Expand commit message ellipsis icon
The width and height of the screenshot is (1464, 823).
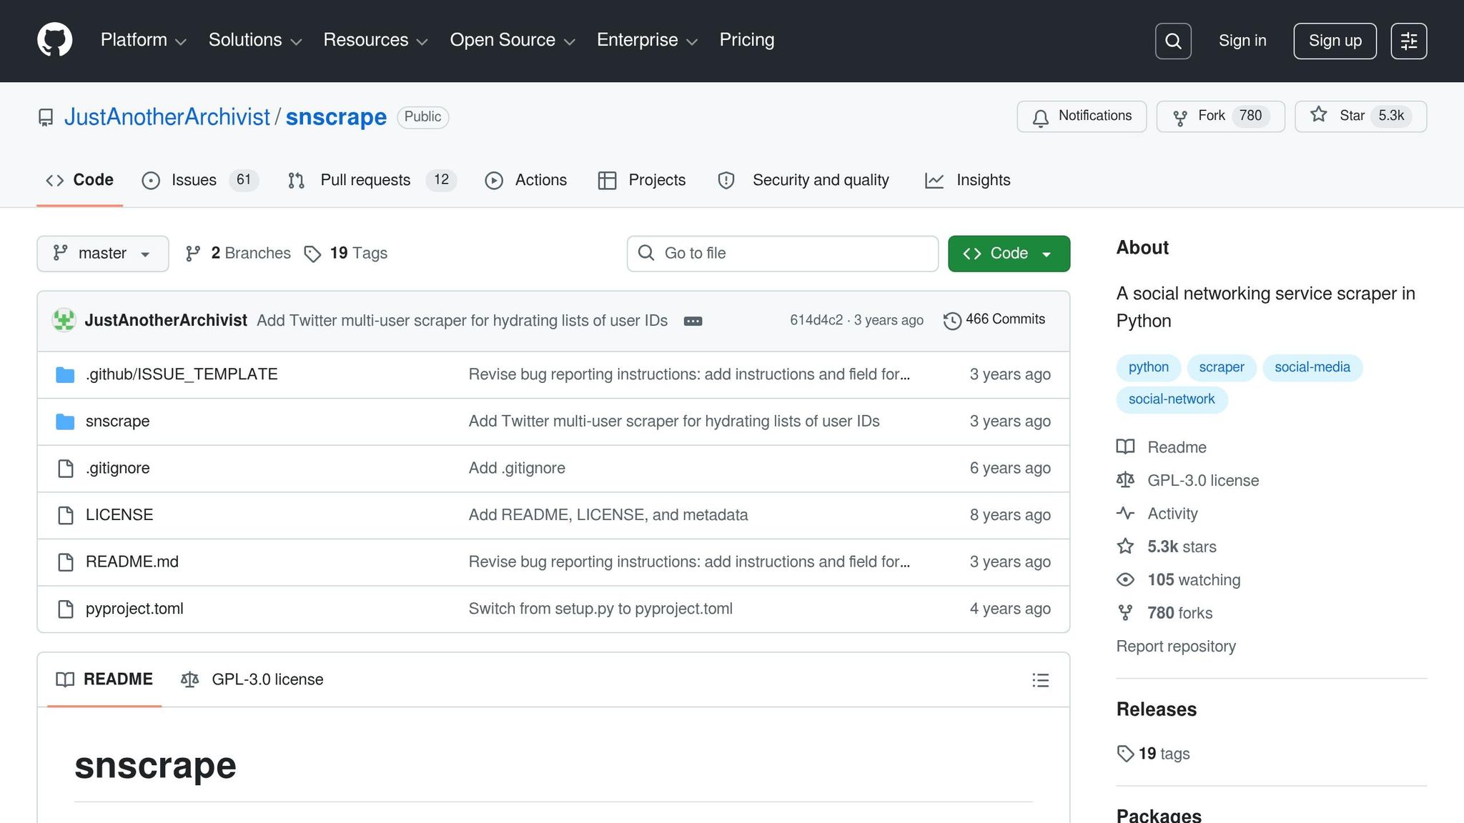693,321
